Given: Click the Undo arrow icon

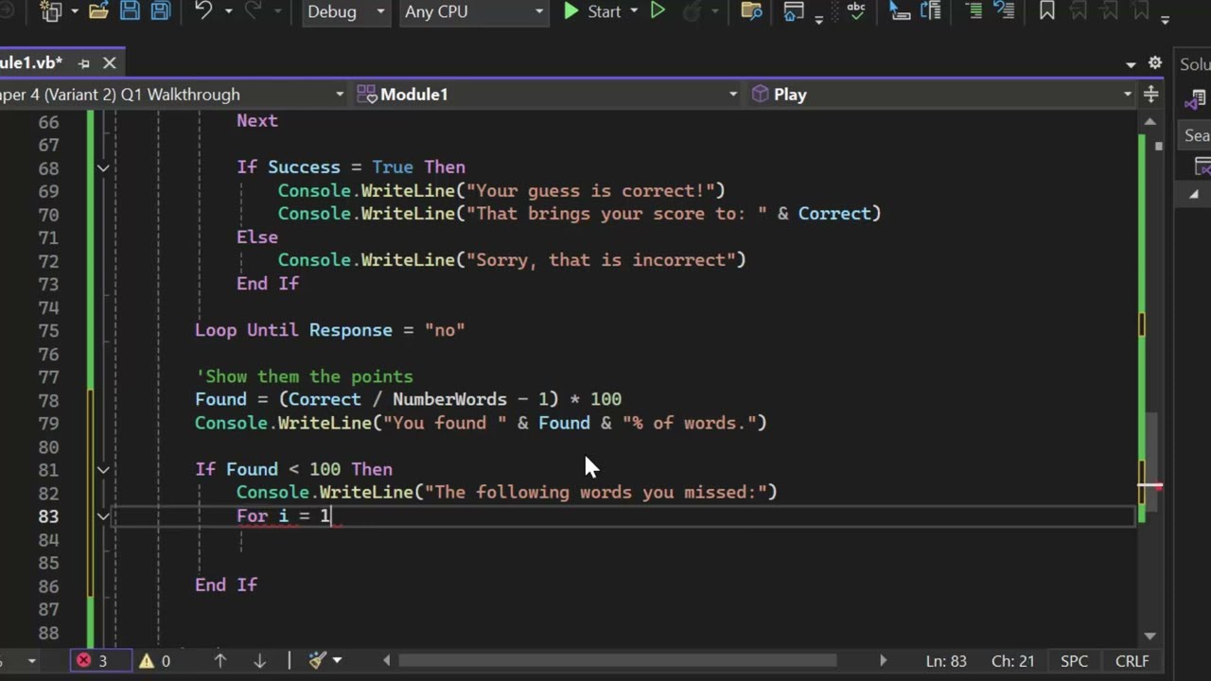Looking at the screenshot, I should [202, 11].
